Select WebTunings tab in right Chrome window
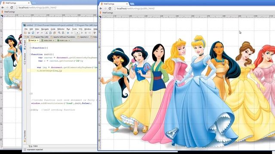 114,4
